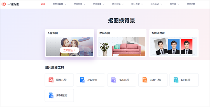Expand the chevron next to 客户端
Screen dimensions: 210x107
(x=178, y=4)
